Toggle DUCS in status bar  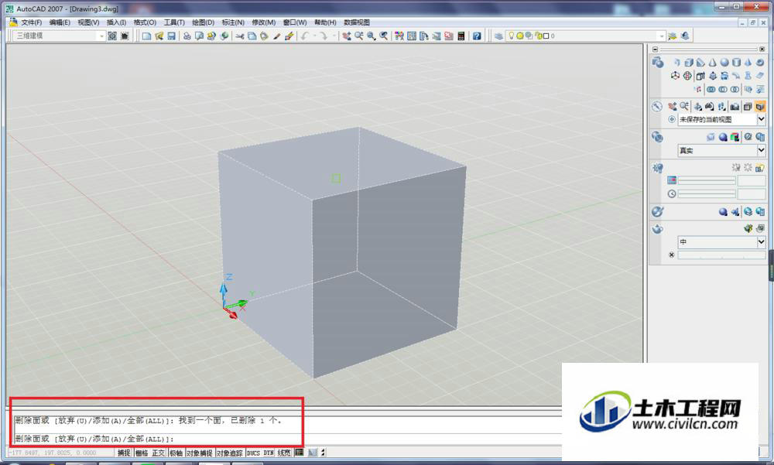[x=253, y=453]
